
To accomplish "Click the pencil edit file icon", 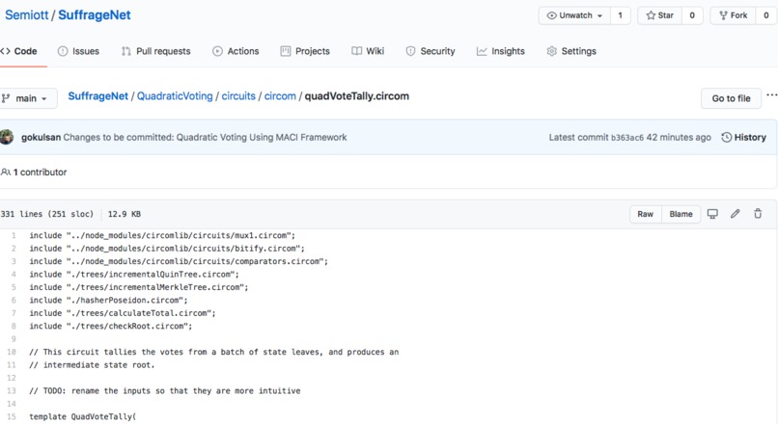I will click(x=735, y=214).
